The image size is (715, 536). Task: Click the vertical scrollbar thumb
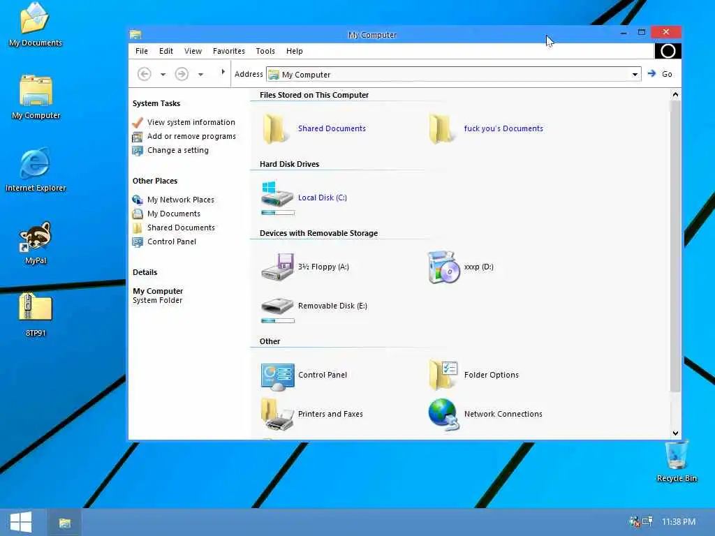675,246
